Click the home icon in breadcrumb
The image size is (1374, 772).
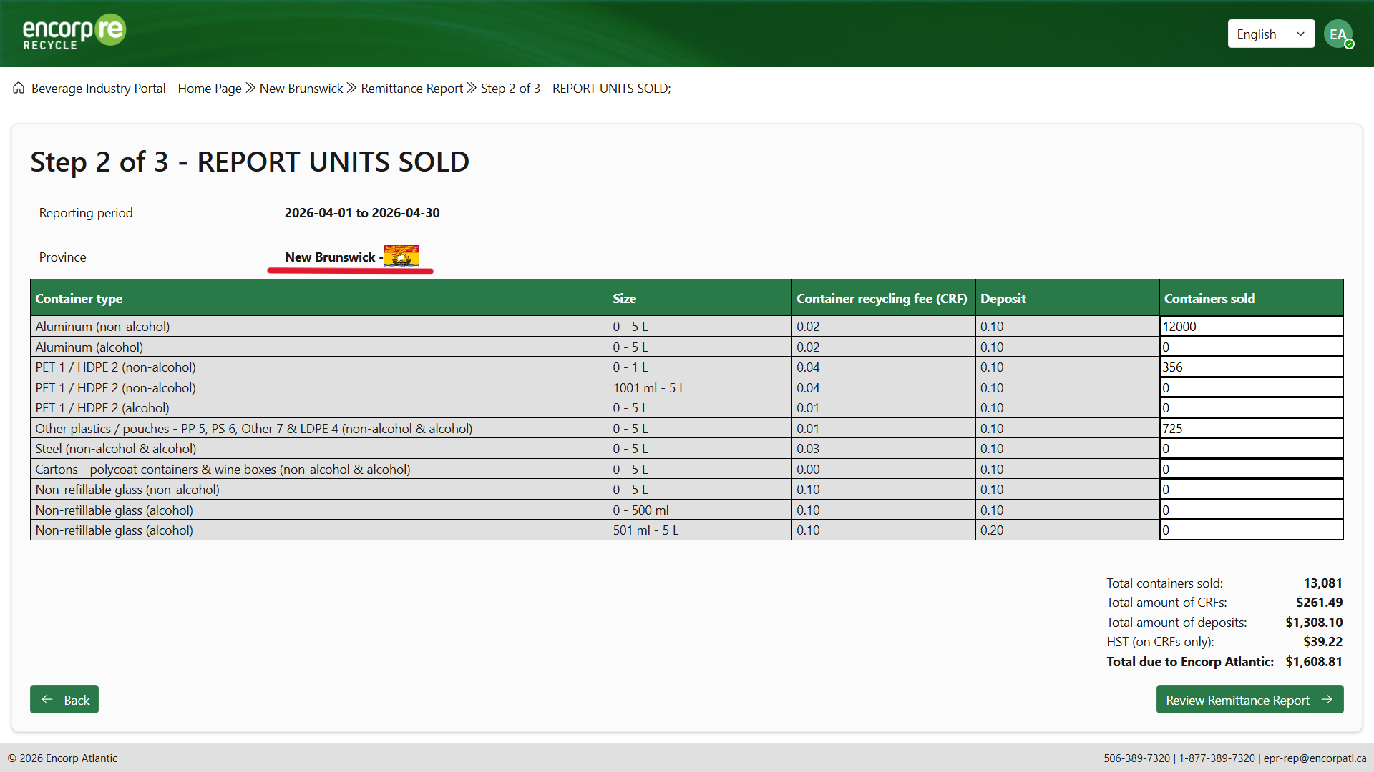19,88
